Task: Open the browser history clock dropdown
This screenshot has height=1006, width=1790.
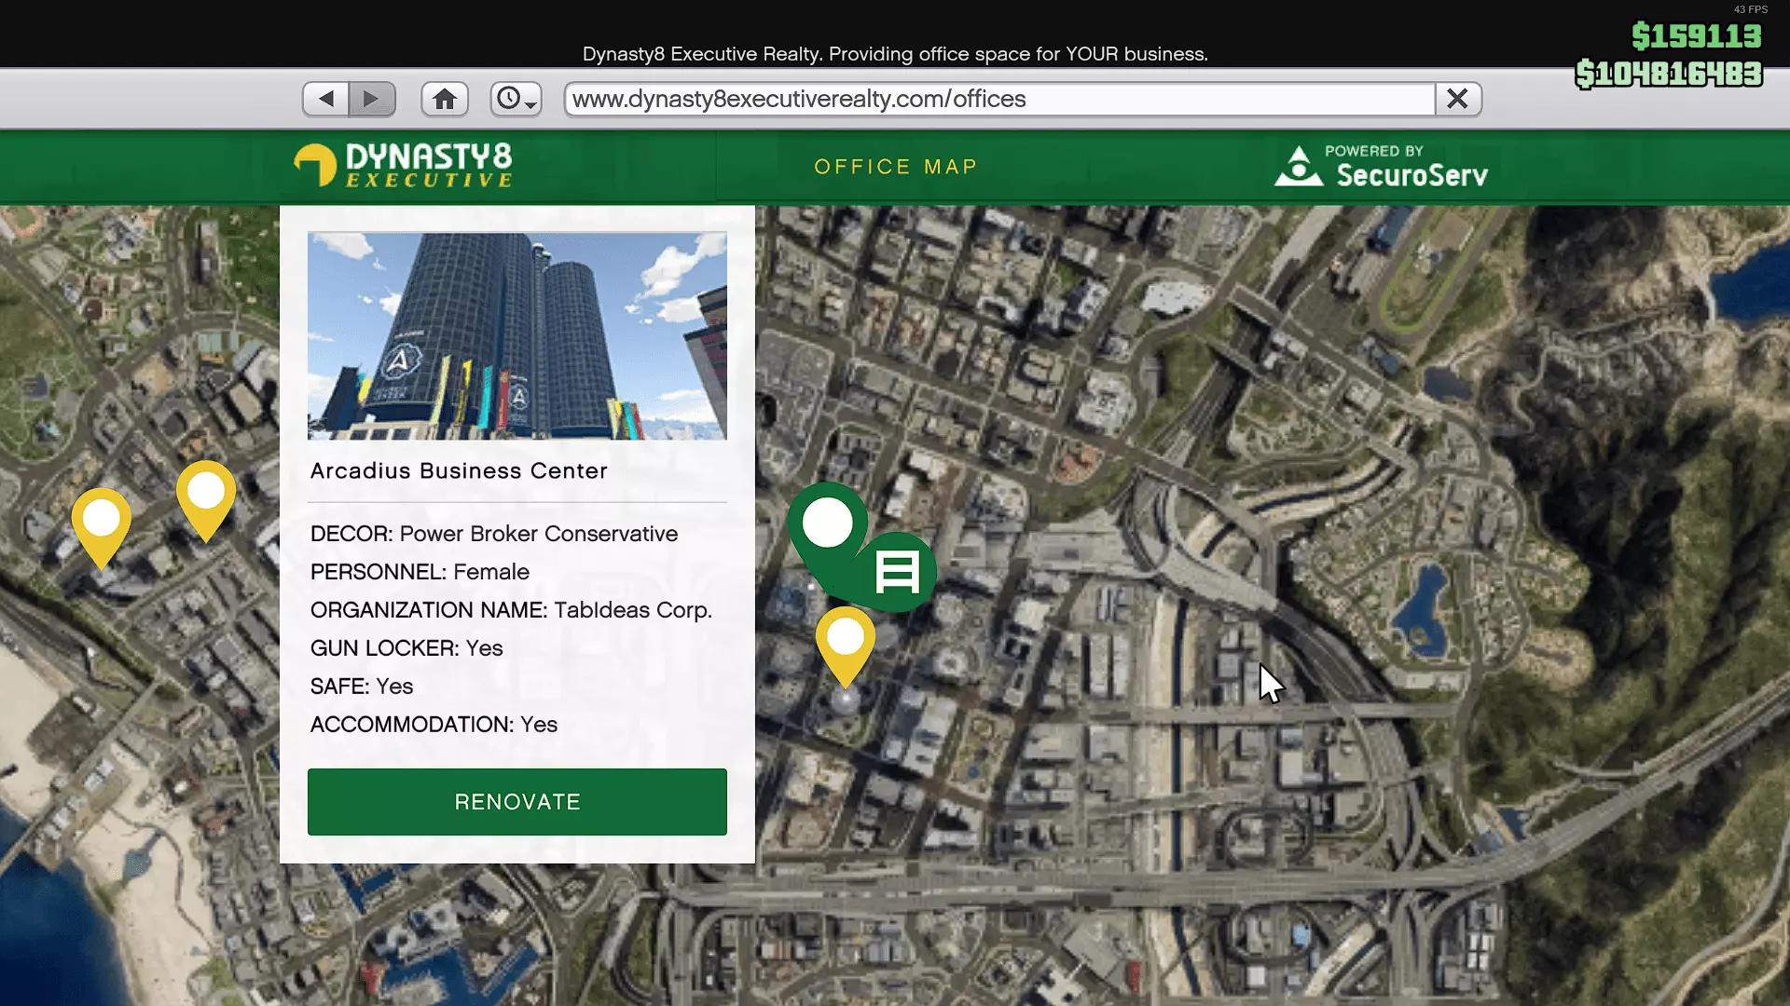Action: pyautogui.click(x=516, y=99)
